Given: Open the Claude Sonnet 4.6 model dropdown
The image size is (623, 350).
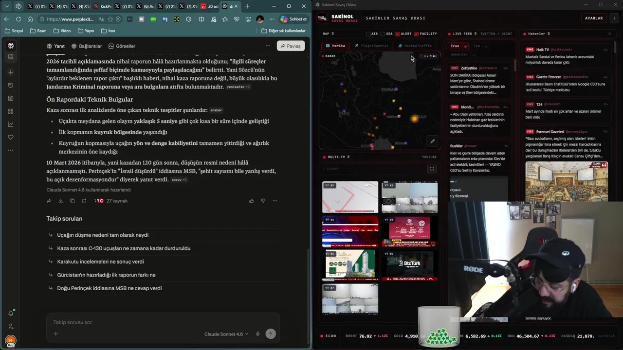Looking at the screenshot, I should point(226,334).
